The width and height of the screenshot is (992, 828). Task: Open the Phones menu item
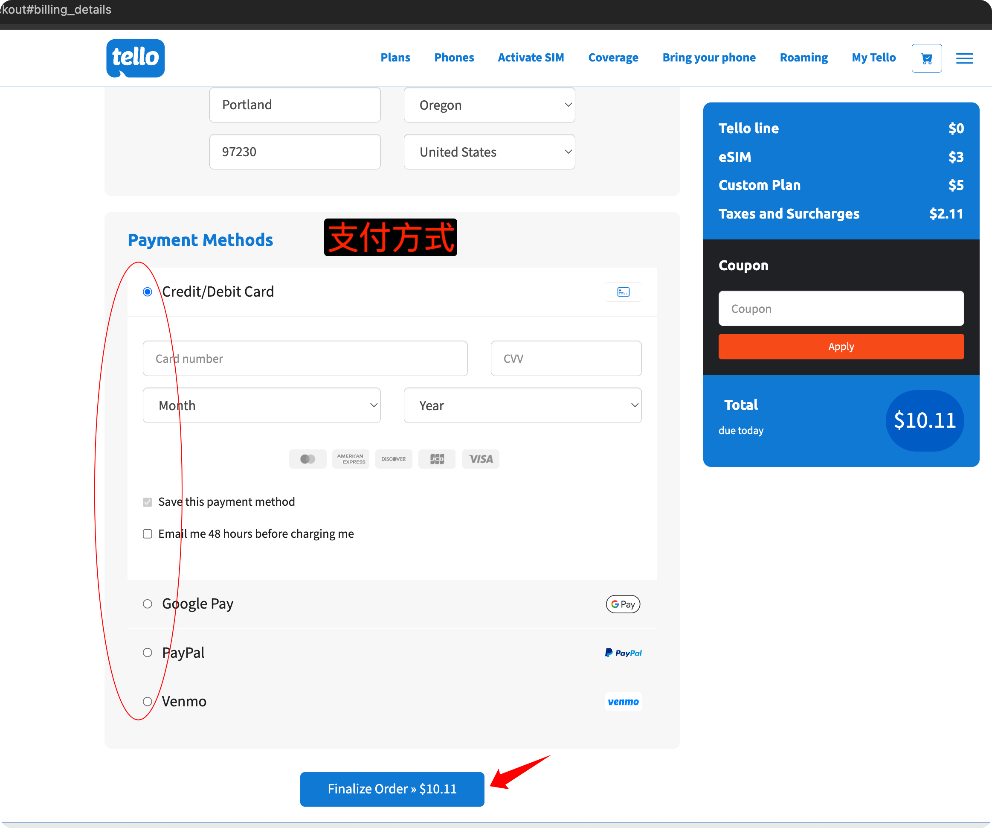[x=454, y=57]
